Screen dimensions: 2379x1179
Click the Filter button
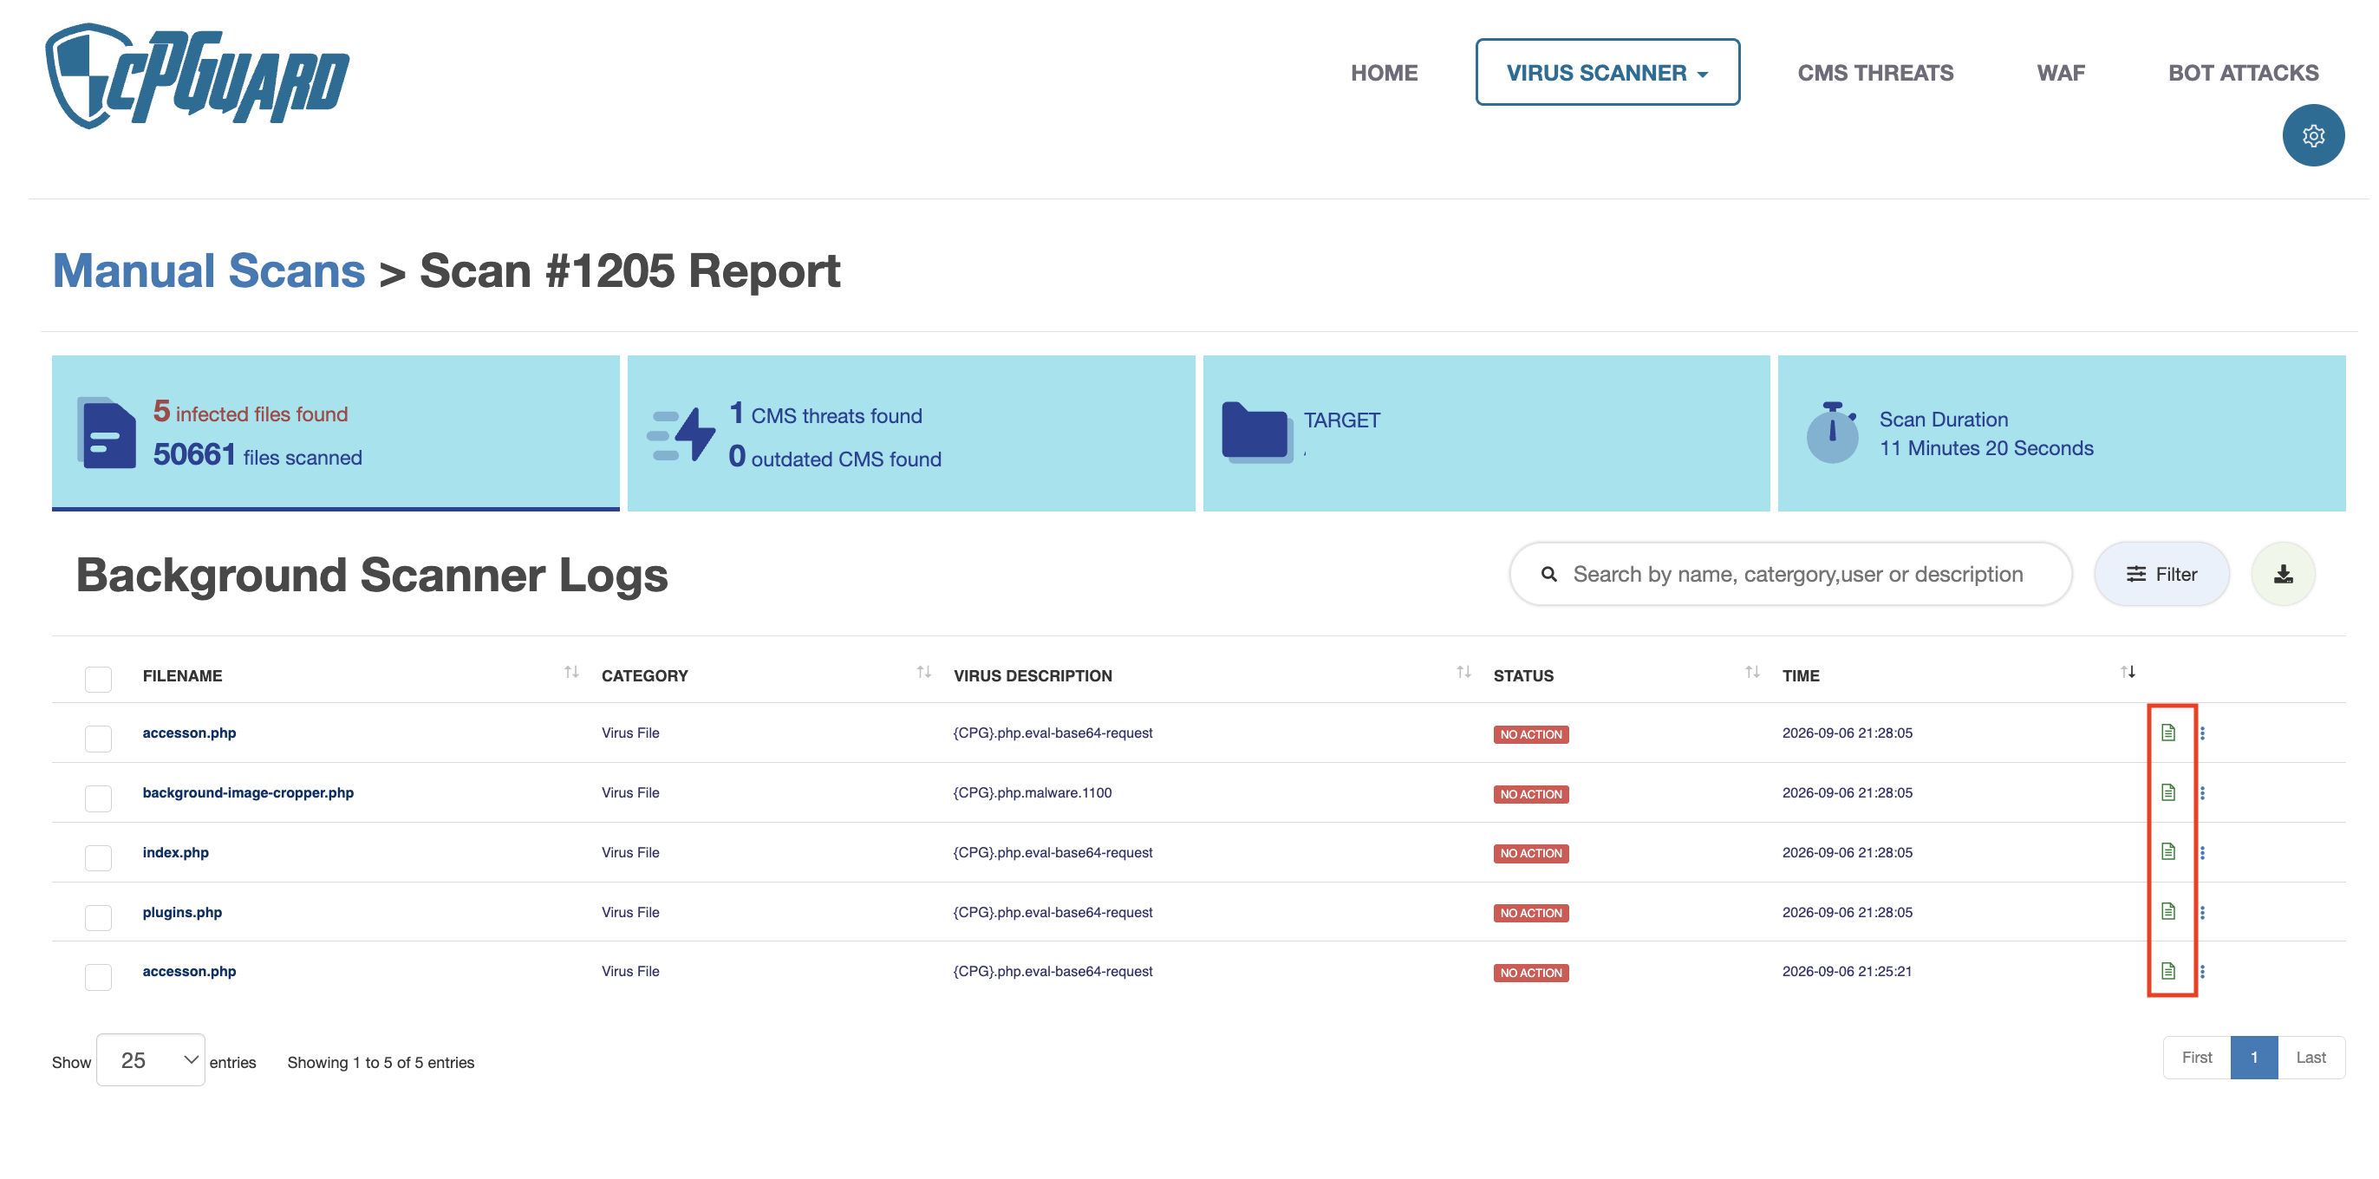pyautogui.click(x=2161, y=574)
